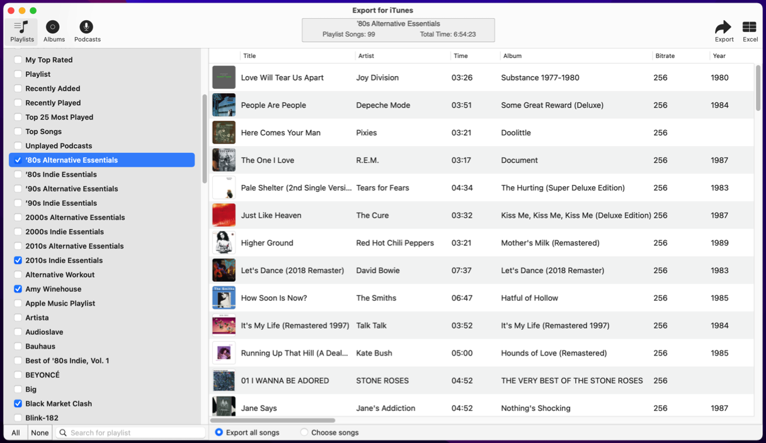Select the Jane Says album art
This screenshot has height=443, width=766.
224,407
